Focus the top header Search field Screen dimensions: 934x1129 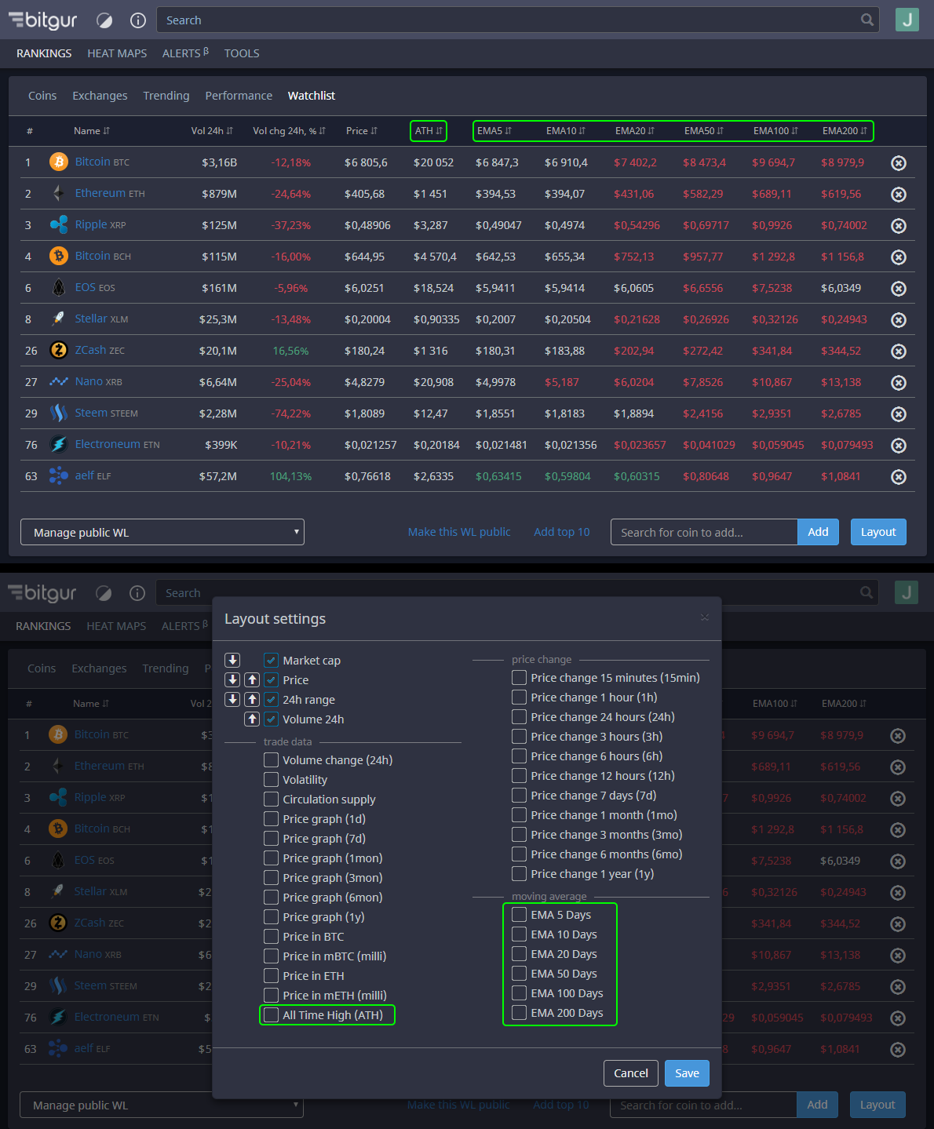click(518, 20)
